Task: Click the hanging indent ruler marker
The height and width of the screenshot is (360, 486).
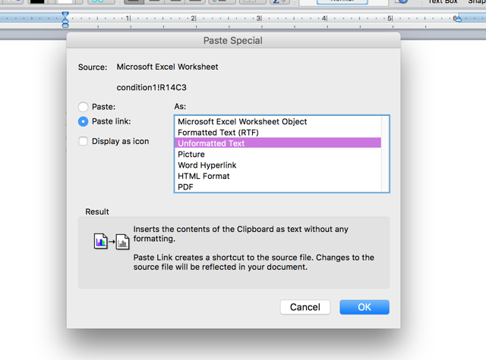Action: (65, 20)
